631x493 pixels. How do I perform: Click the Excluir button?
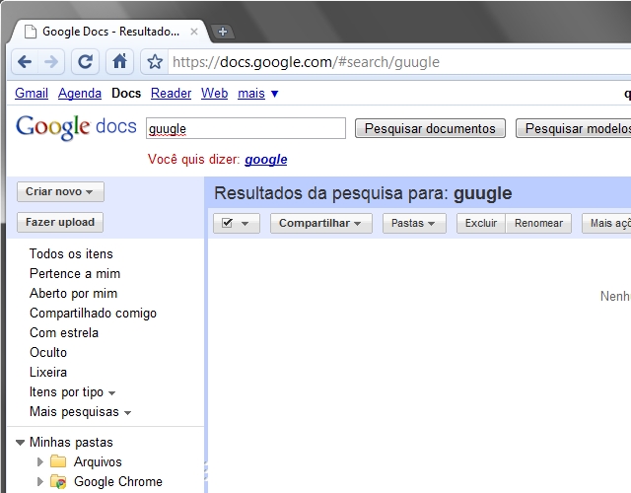click(481, 224)
